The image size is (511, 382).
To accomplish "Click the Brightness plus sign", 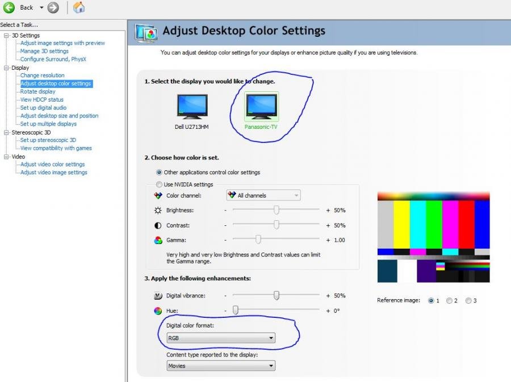I will click(x=328, y=211).
